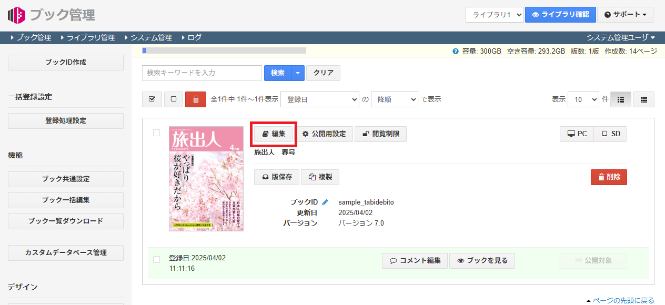Click the help icon next to 容量
The width and height of the screenshot is (665, 305).
[x=455, y=52]
